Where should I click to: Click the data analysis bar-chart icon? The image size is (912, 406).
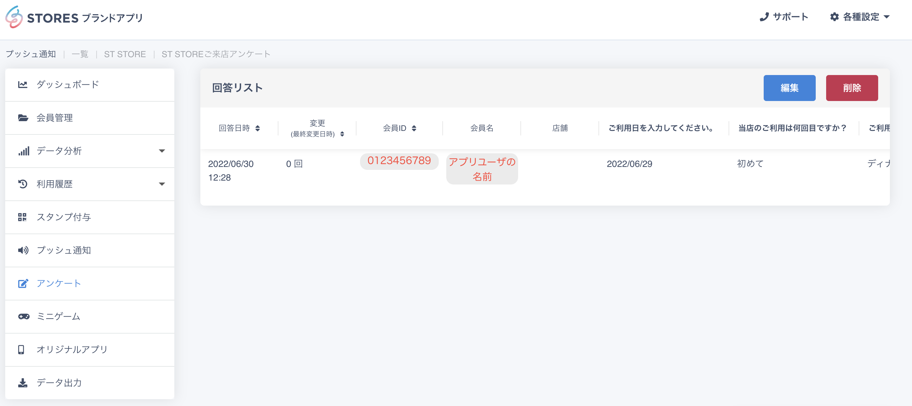pyautogui.click(x=24, y=151)
